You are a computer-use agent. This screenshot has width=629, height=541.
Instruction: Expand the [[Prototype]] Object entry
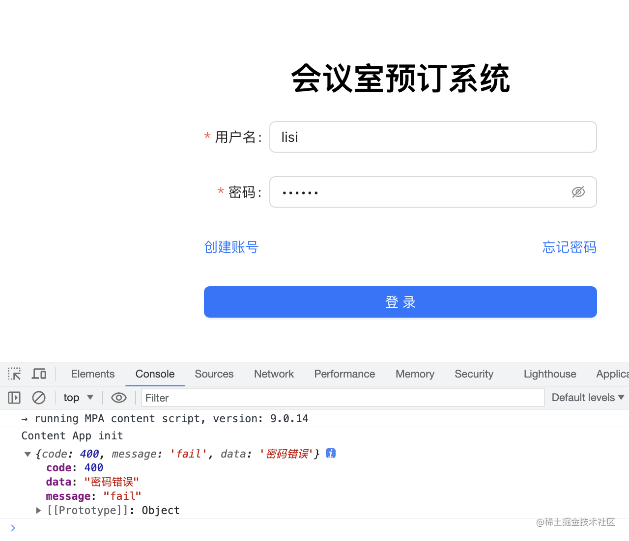click(x=38, y=511)
